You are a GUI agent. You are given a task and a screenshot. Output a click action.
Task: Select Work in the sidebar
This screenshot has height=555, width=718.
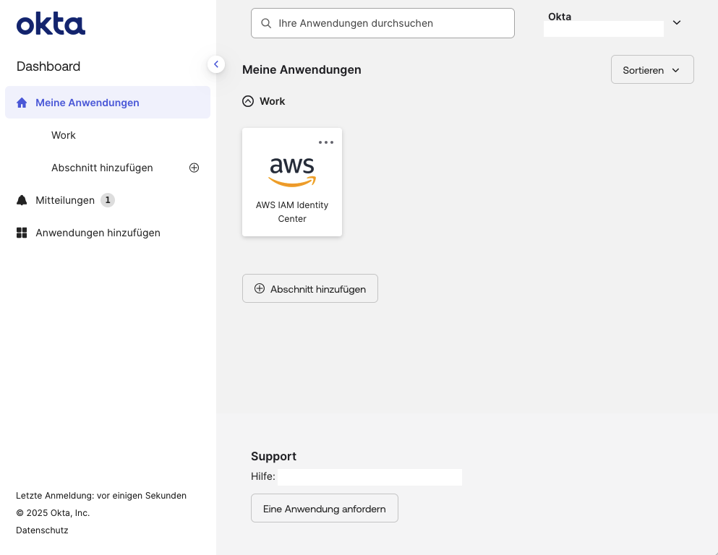coord(63,135)
